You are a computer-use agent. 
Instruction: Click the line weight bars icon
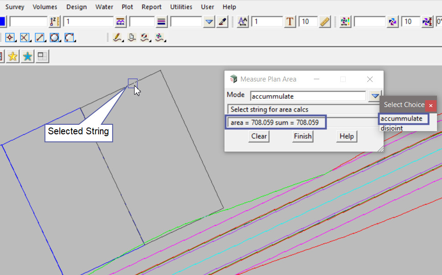click(x=161, y=22)
